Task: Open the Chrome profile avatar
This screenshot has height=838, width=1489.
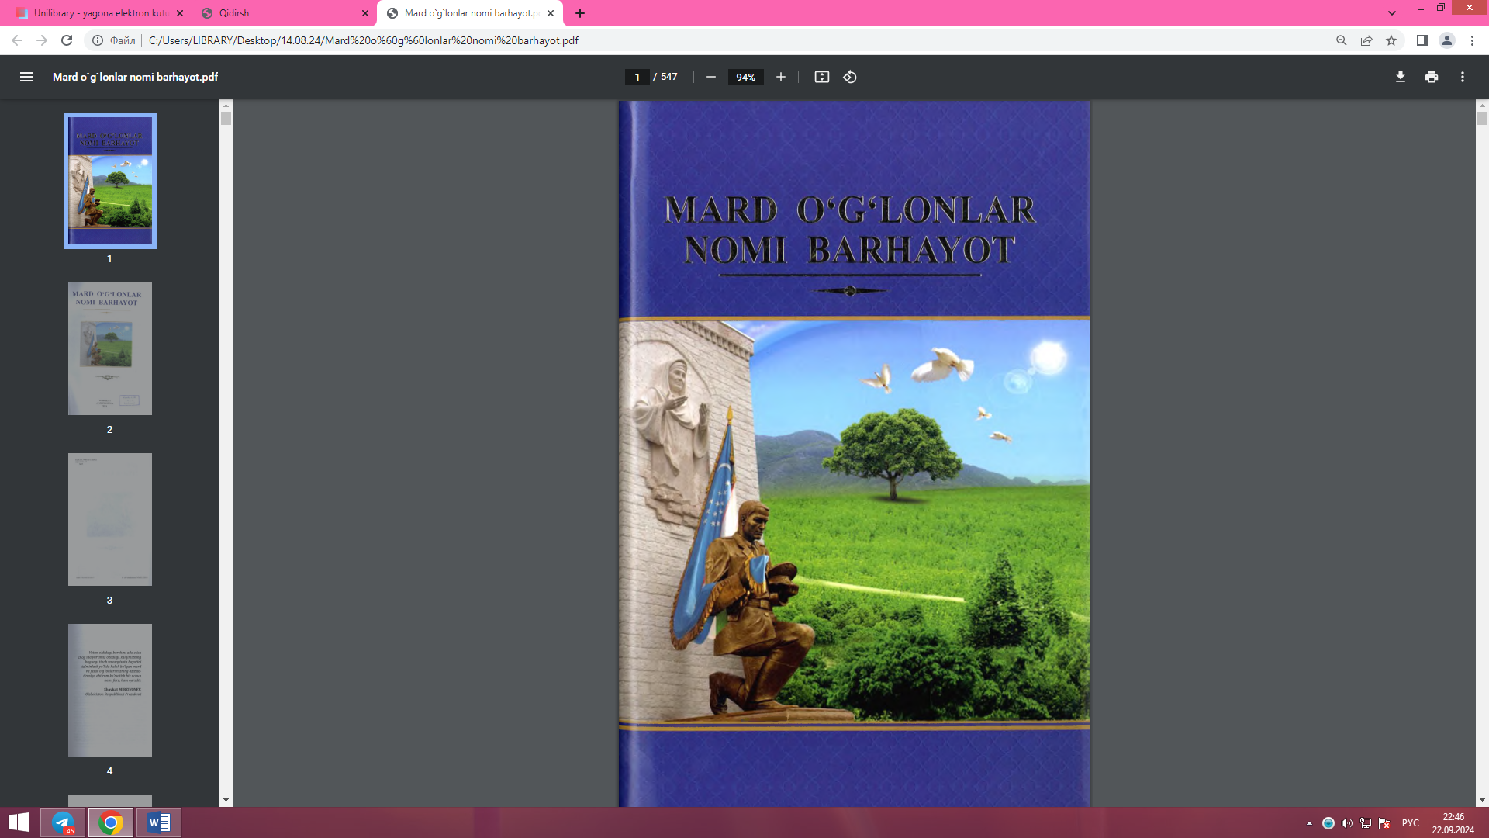Action: coord(1447,40)
